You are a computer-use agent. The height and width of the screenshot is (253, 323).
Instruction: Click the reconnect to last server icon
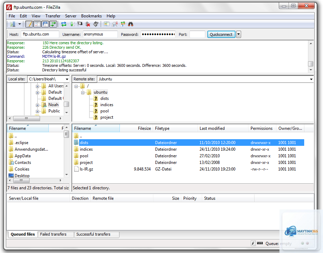pyautogui.click(x=96, y=24)
